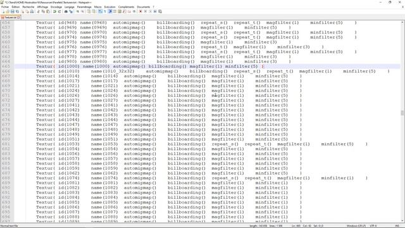405x228 pixels.
Task: Open a file using the toolbar Open icon
Action: pos(8,11)
